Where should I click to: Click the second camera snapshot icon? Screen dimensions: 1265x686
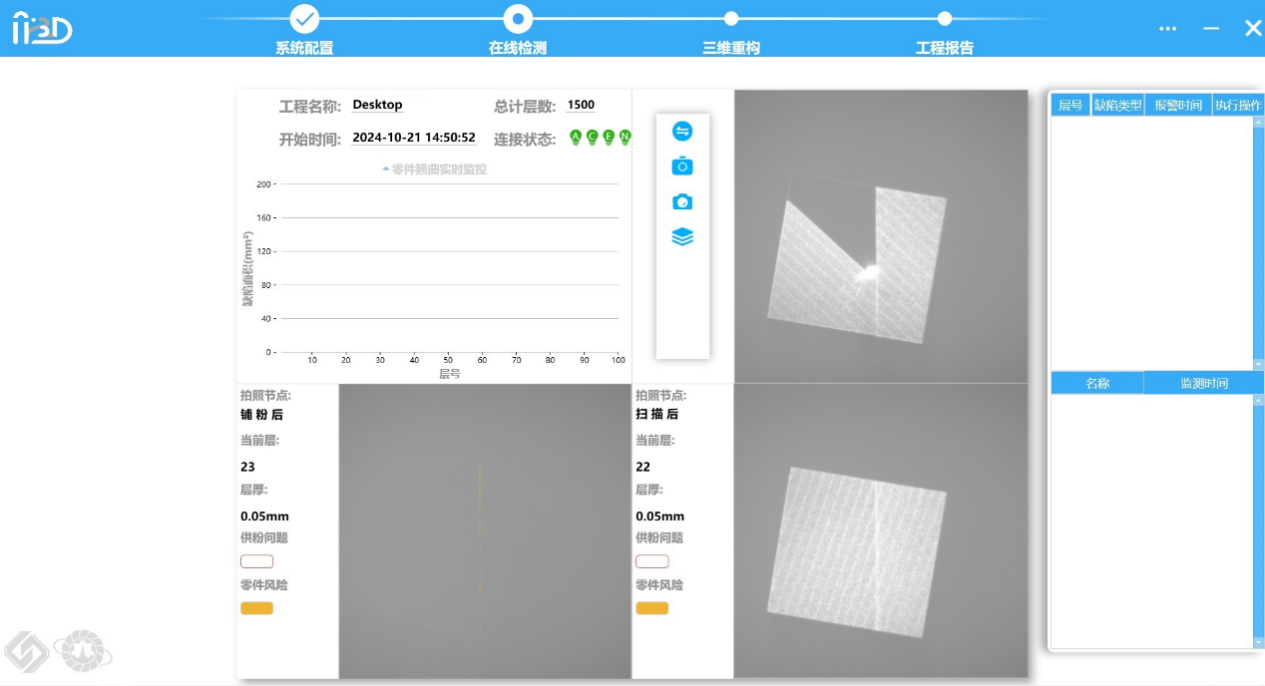682,201
